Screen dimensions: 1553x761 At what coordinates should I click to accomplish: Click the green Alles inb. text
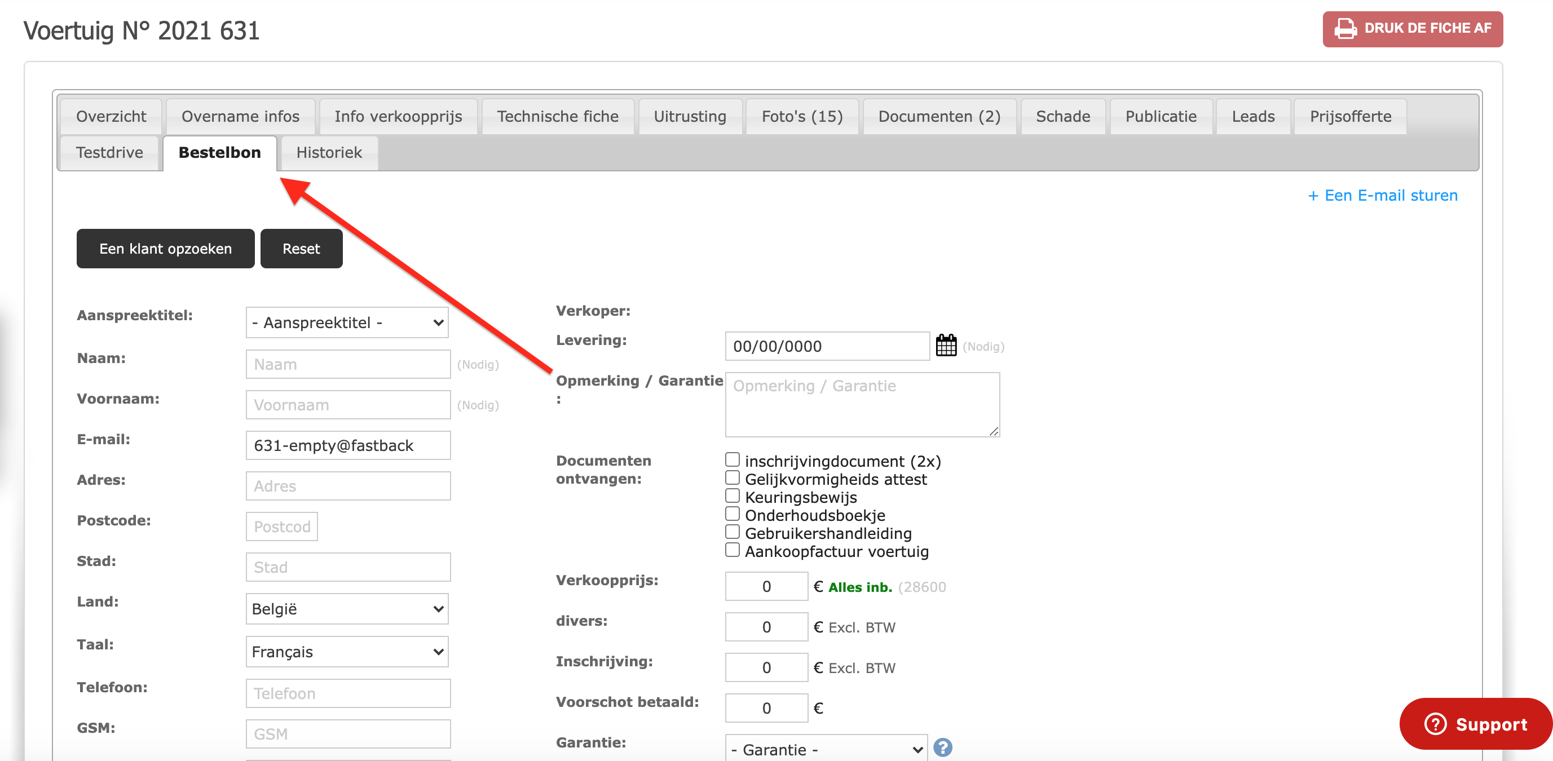[x=860, y=587]
